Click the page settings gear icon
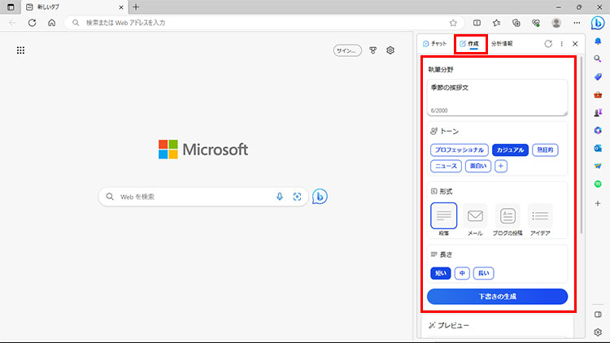 click(390, 50)
